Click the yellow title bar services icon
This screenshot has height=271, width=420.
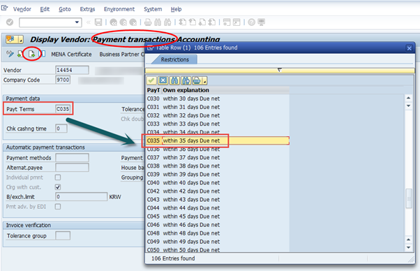[x=10, y=39]
